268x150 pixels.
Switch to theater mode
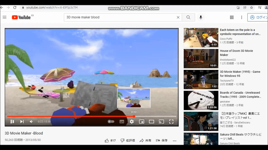point(151,122)
